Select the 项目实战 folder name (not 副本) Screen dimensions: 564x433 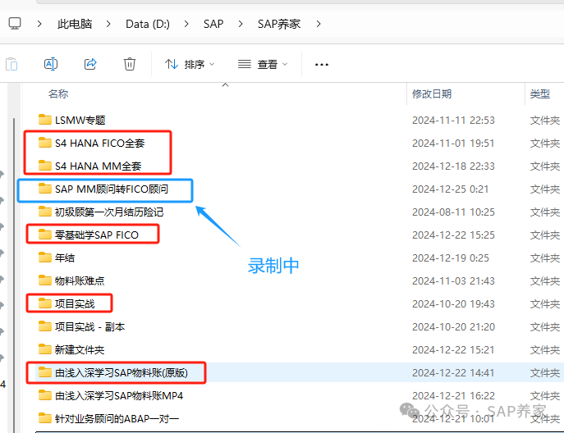(x=75, y=304)
